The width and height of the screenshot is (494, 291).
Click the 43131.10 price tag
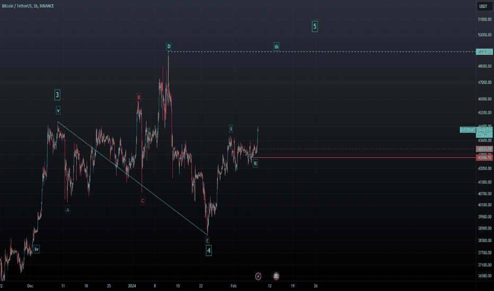point(484,149)
